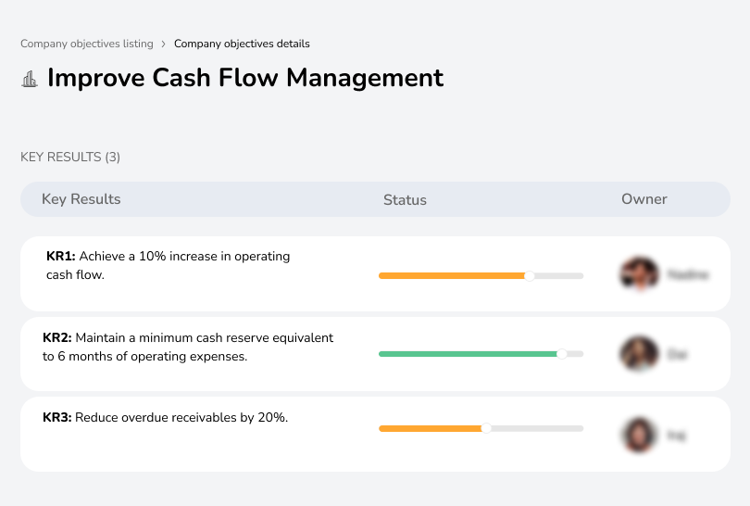Open the Company objectives listing breadcrumb
This screenshot has height=506, width=750.
(x=87, y=44)
